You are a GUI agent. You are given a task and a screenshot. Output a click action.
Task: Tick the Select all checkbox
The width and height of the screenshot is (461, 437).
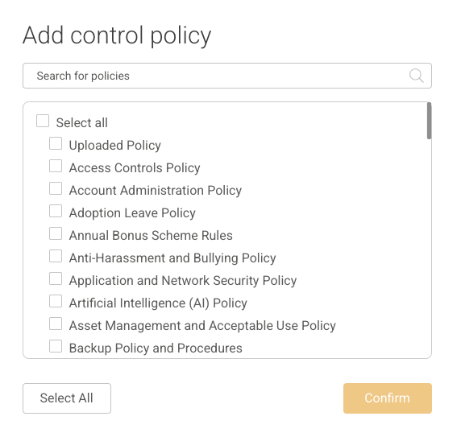tap(43, 121)
